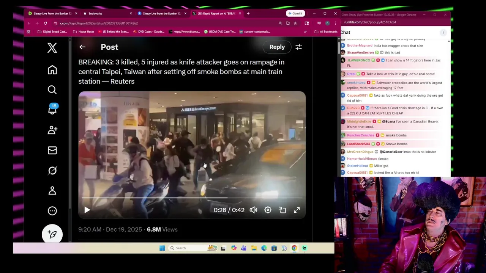486x273 pixels.
Task: Open video settings gear
Action: [x=268, y=210]
